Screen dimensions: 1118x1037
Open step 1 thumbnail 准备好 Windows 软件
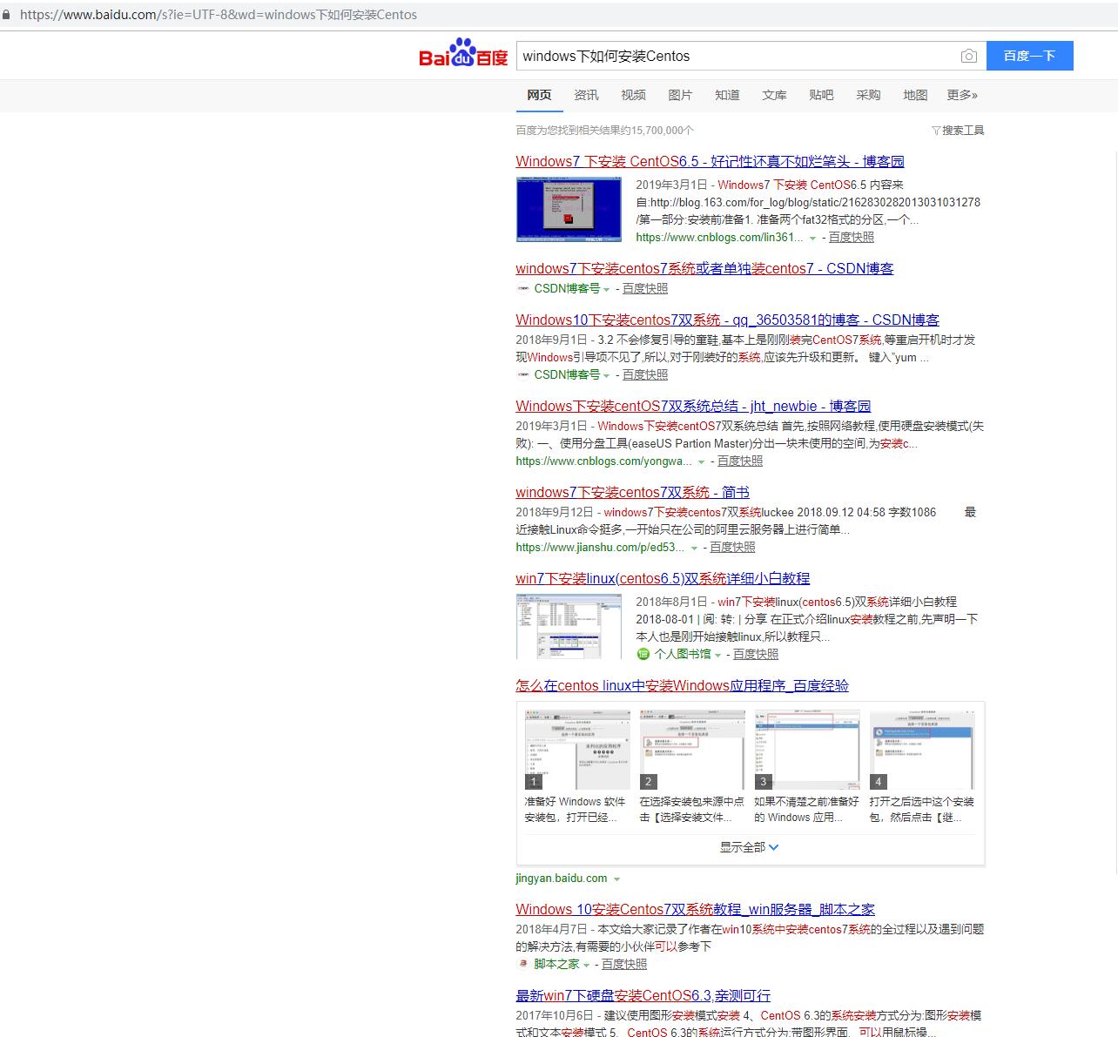click(577, 750)
